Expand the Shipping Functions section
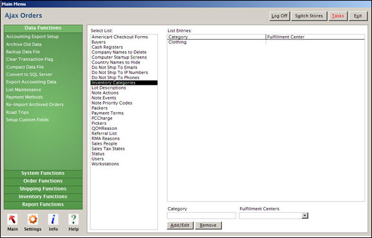 pos(43,188)
